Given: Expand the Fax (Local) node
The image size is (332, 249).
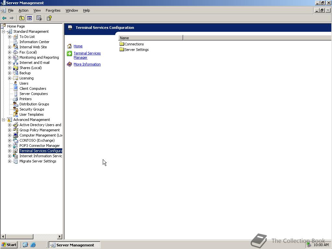Looking at the screenshot, I should click(x=9, y=52).
